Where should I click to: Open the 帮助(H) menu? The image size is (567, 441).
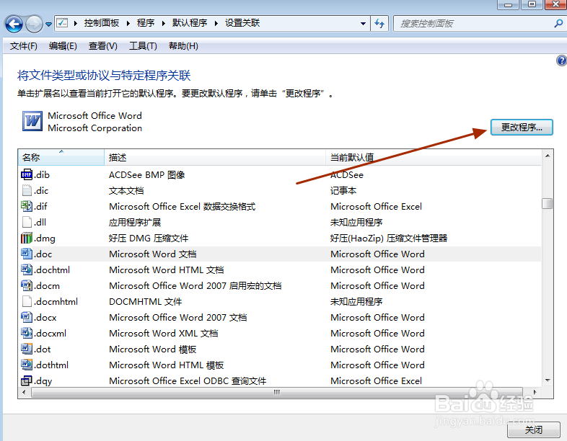(x=183, y=46)
